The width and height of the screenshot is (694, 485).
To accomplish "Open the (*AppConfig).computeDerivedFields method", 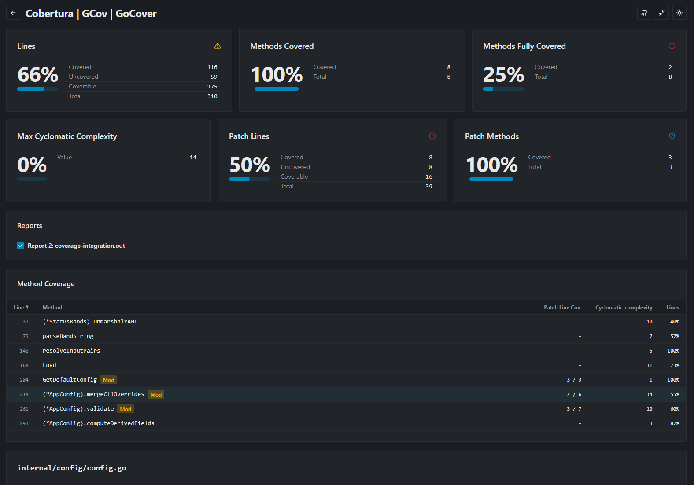I will click(x=98, y=423).
